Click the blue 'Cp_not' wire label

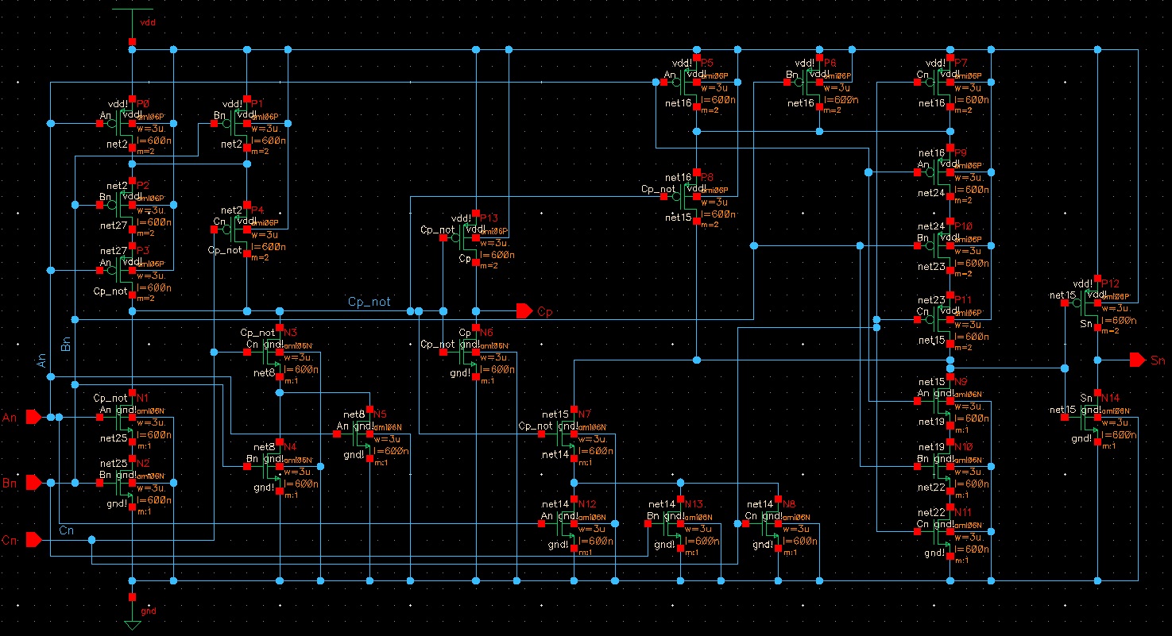pos(369,303)
